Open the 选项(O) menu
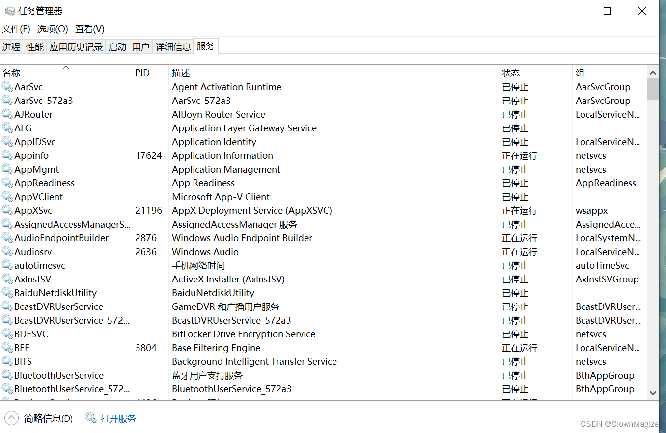 click(53, 29)
